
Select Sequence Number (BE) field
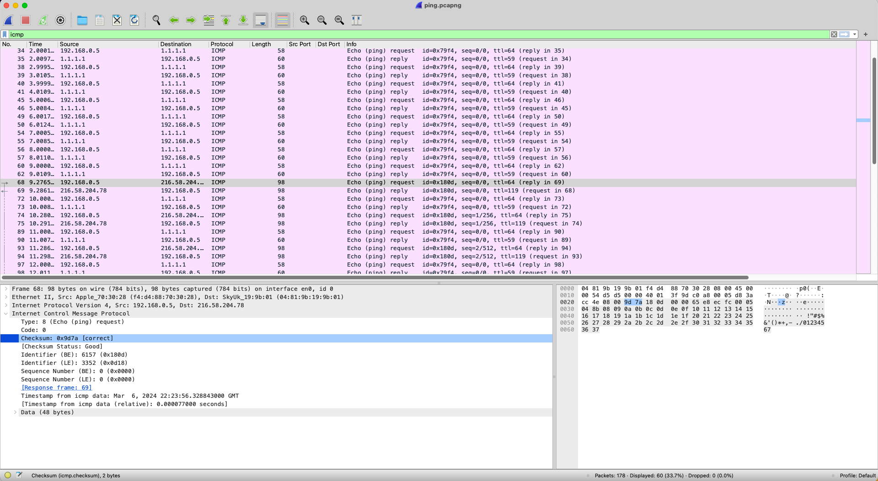point(78,371)
